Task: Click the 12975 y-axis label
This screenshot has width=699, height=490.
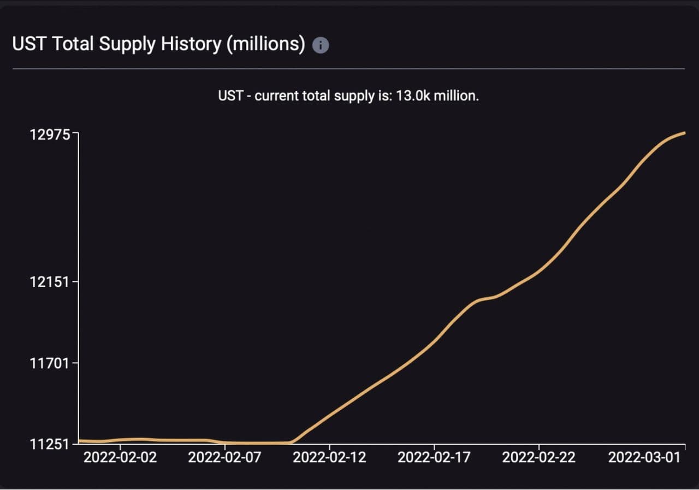Action: [x=51, y=134]
